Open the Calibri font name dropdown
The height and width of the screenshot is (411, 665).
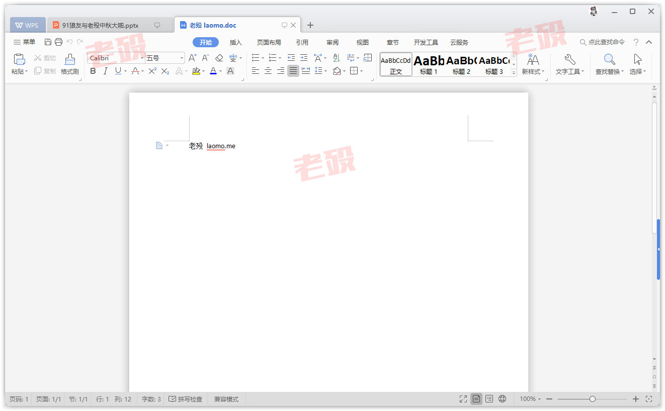point(142,58)
